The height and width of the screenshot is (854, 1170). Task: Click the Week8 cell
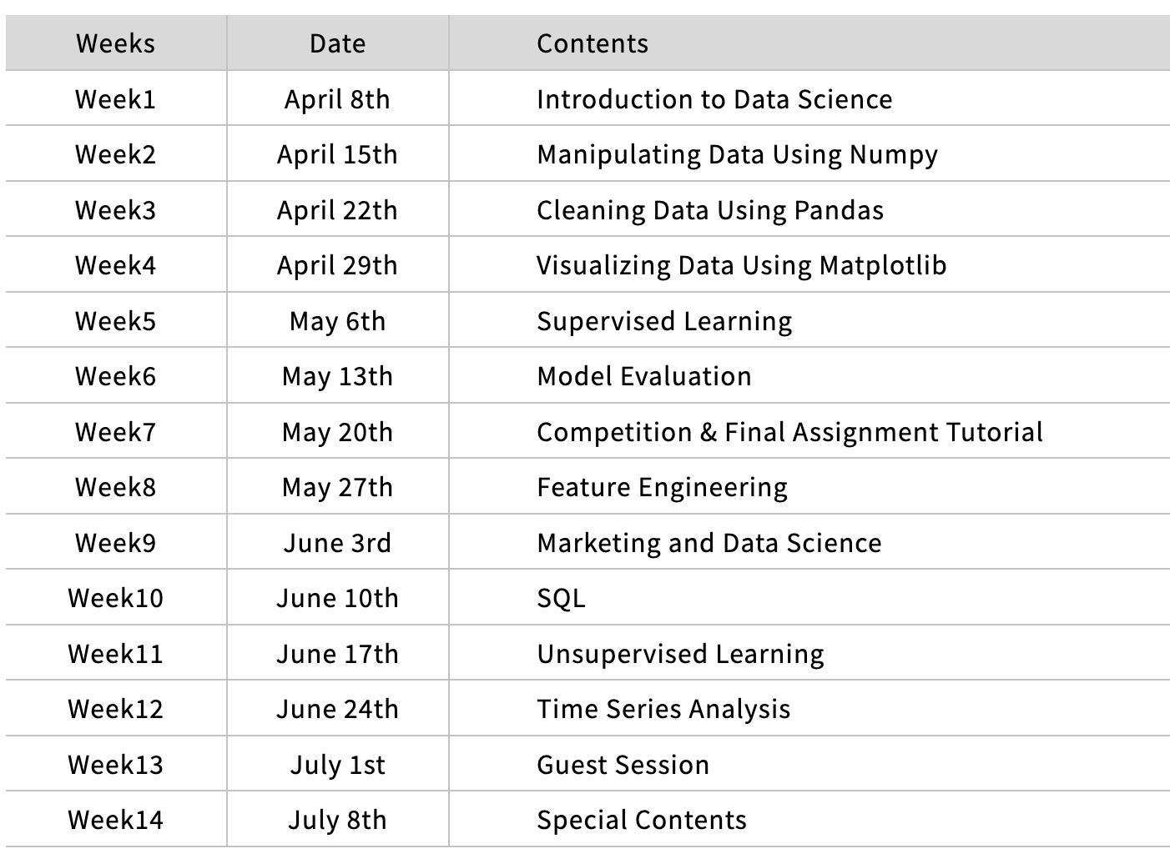(115, 487)
